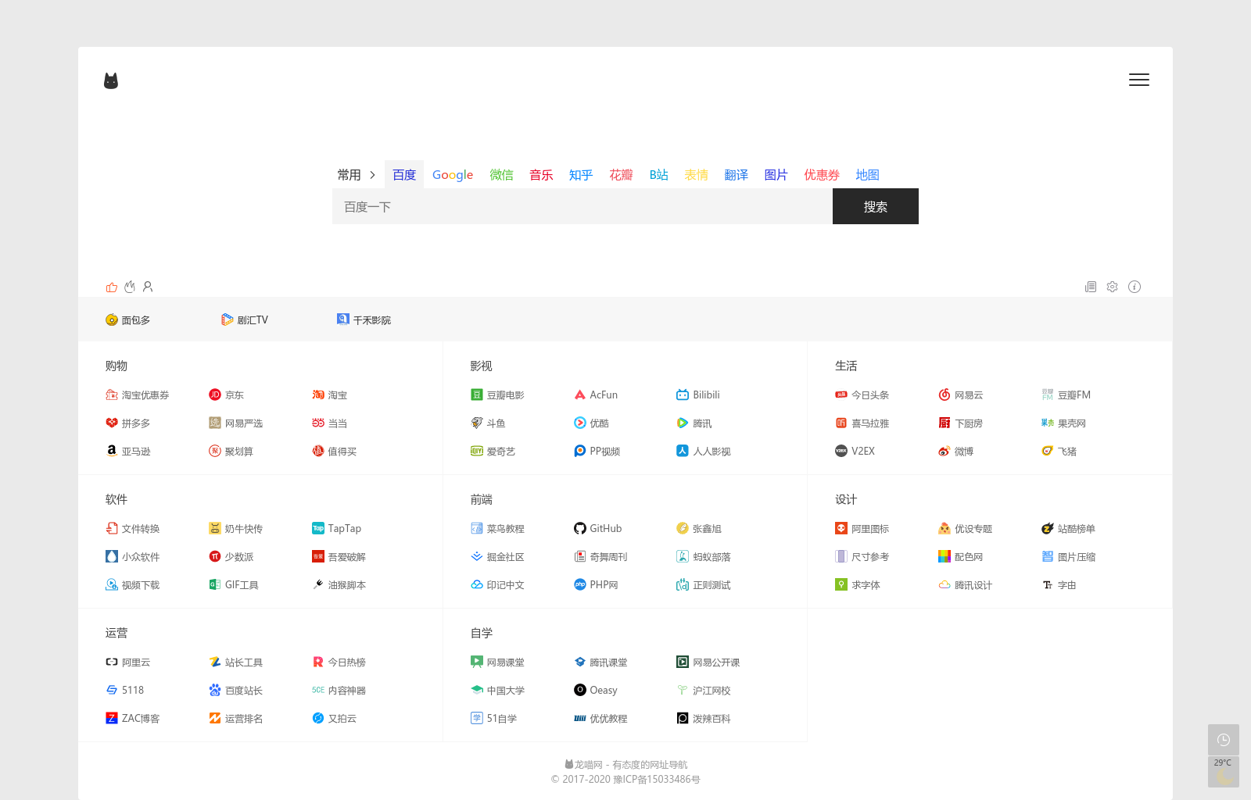Open the 喜马拉雅 link
This screenshot has width=1251, height=800.
[862, 423]
